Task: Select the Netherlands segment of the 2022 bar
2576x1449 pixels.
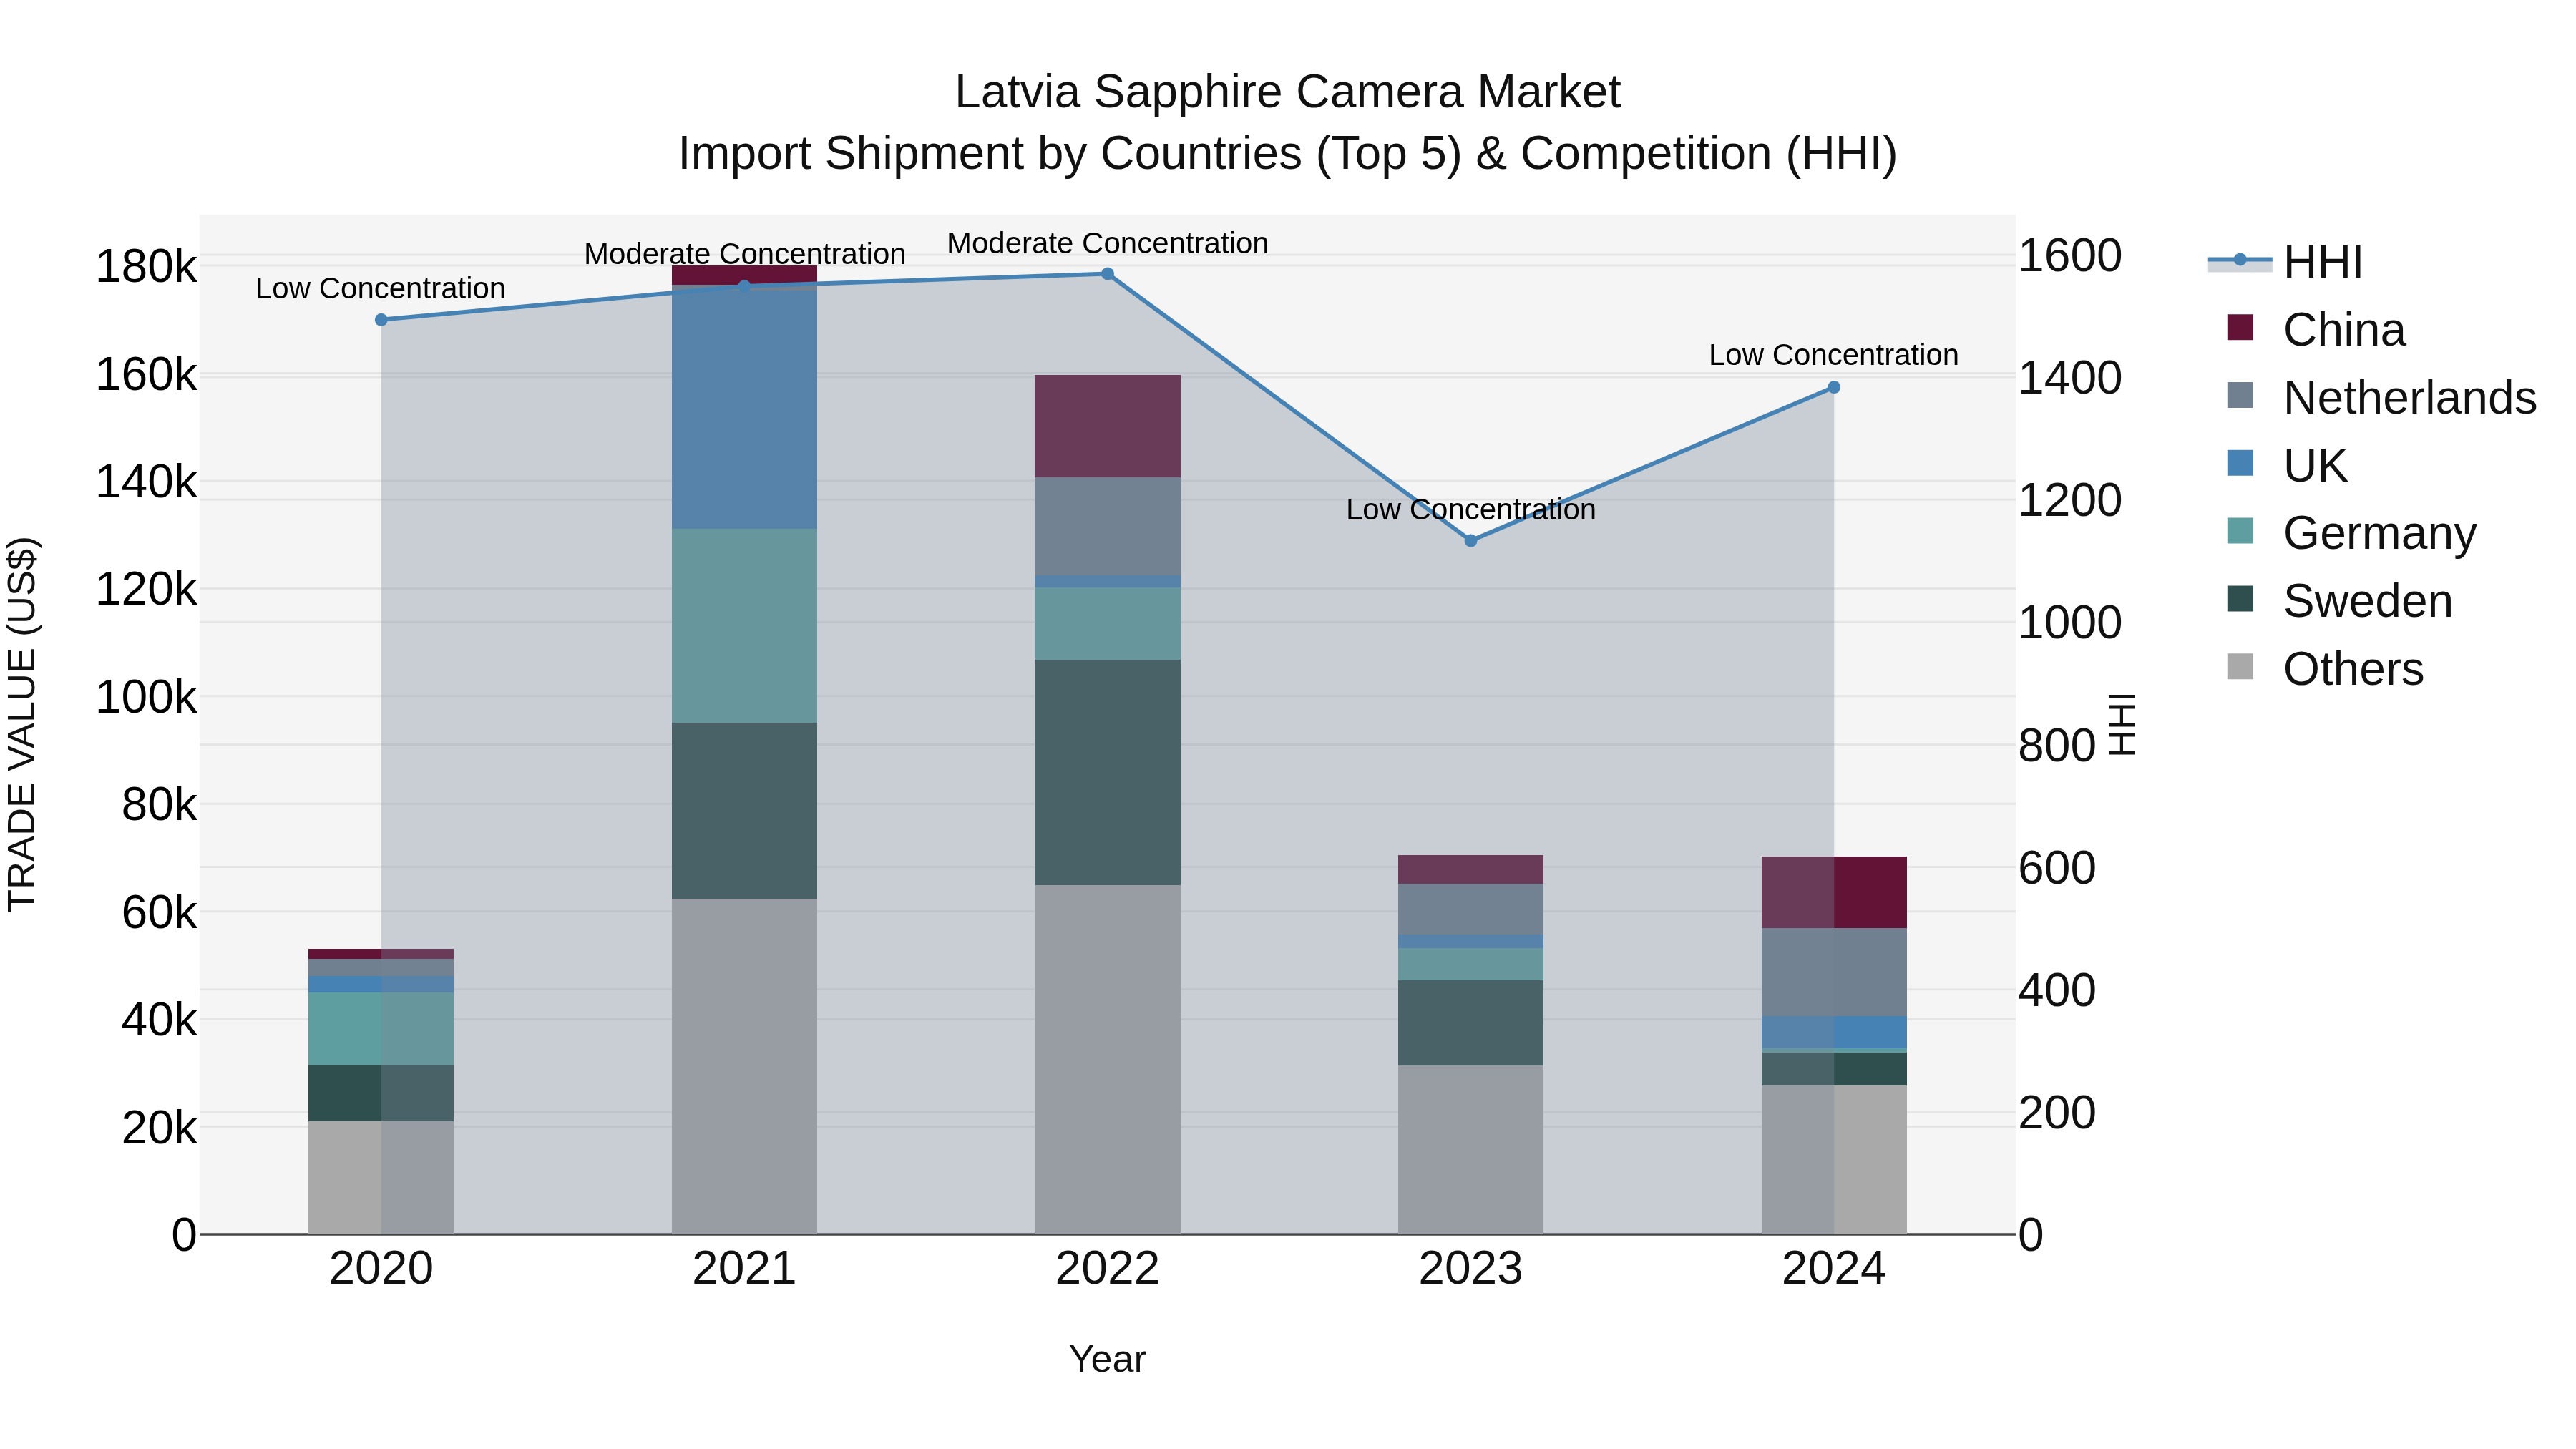Action: (x=1107, y=526)
